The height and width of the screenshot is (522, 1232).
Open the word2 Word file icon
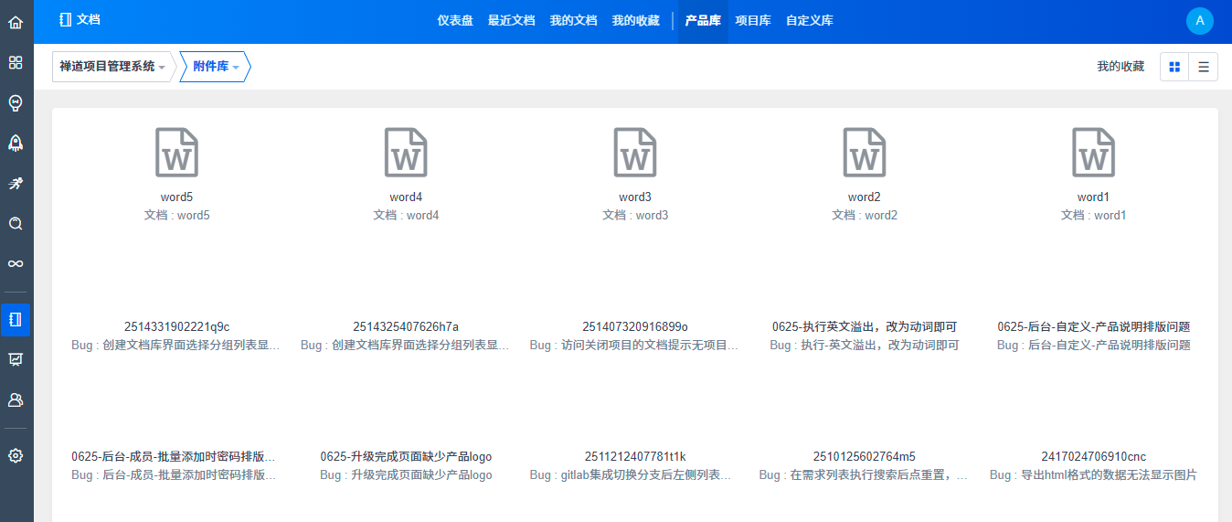coord(864,152)
